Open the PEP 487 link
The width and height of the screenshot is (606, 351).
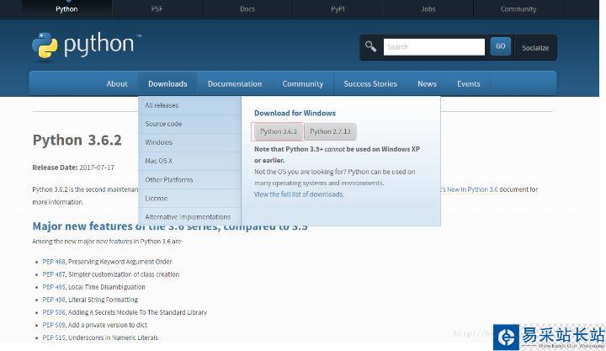pyautogui.click(x=54, y=274)
